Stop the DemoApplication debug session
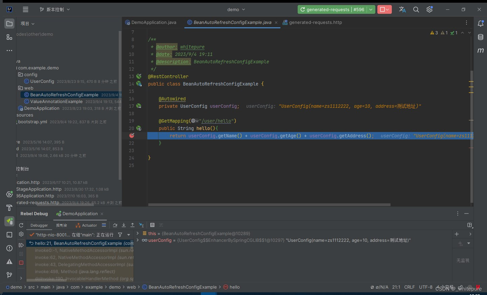The image size is (487, 295). 21,263
